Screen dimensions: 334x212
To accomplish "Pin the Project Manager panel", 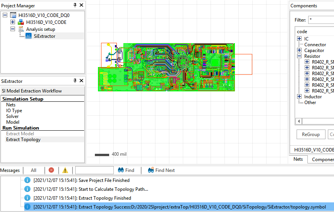I will click(x=75, y=5).
